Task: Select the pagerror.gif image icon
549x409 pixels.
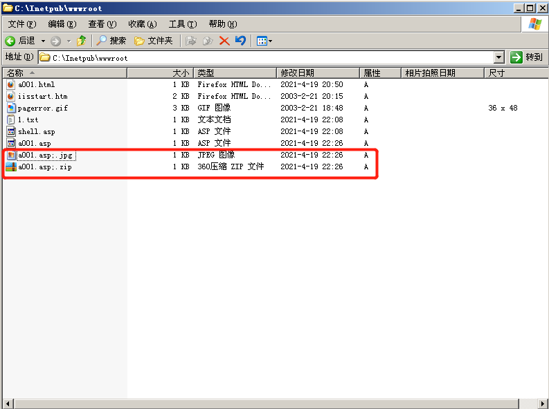Action: point(11,108)
